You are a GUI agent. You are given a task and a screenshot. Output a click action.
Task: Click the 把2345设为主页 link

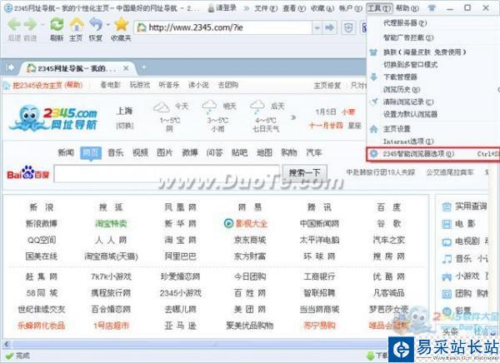tap(47, 85)
